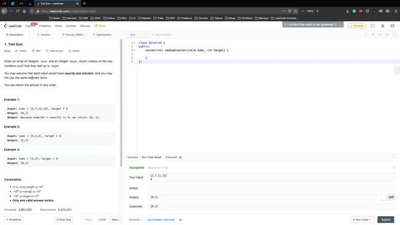Open a new browser tab
The height and width of the screenshot is (225, 400).
(84, 4)
